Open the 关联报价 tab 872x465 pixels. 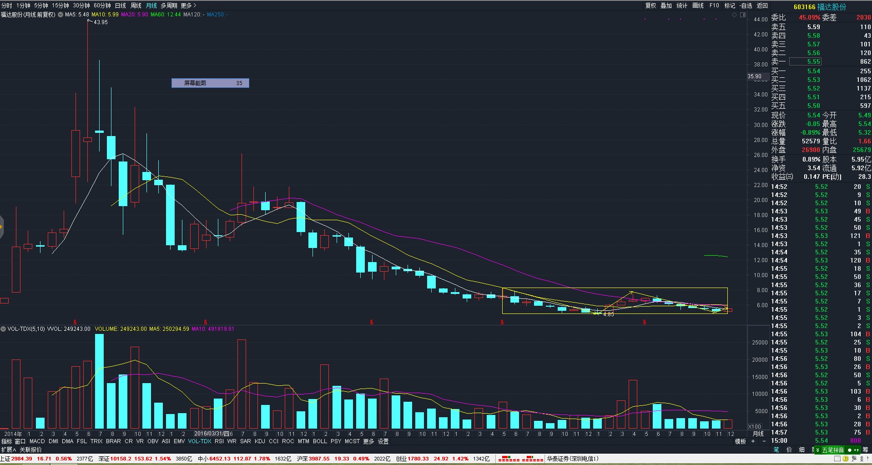(x=30, y=450)
